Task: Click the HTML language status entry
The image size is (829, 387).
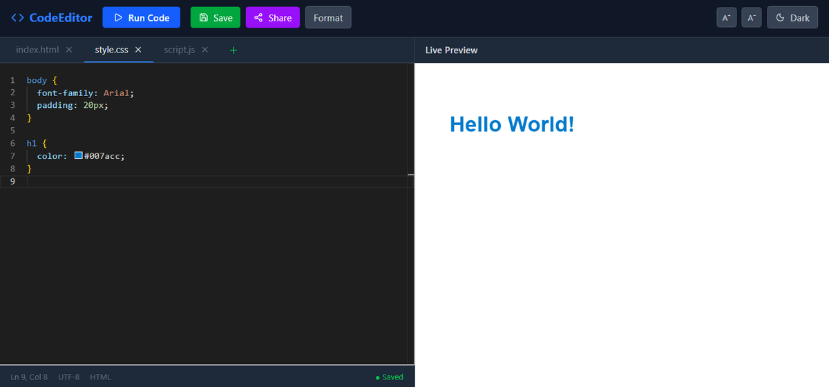Action: click(101, 377)
